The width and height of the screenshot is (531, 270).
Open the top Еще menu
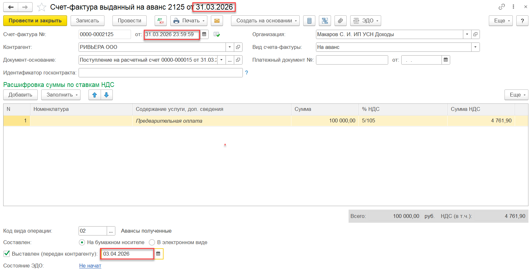click(501, 21)
